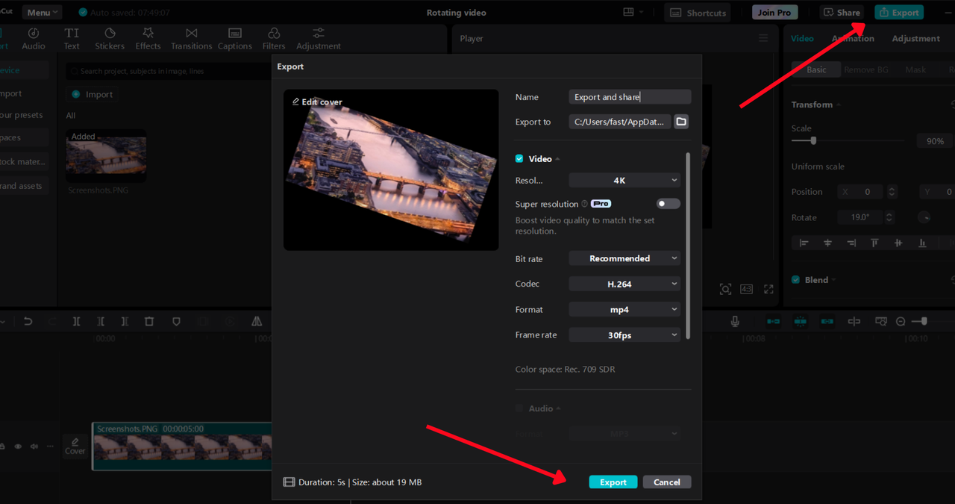Toggle track visibility eye icon

18,447
